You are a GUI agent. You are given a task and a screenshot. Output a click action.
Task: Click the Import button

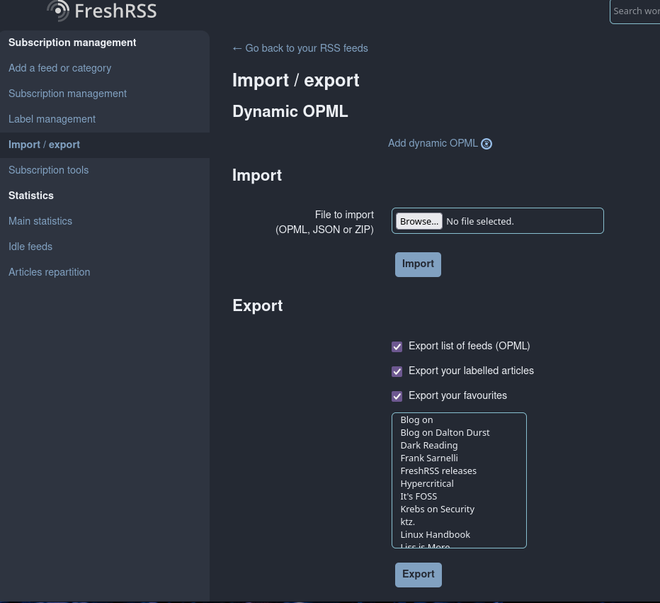point(418,264)
